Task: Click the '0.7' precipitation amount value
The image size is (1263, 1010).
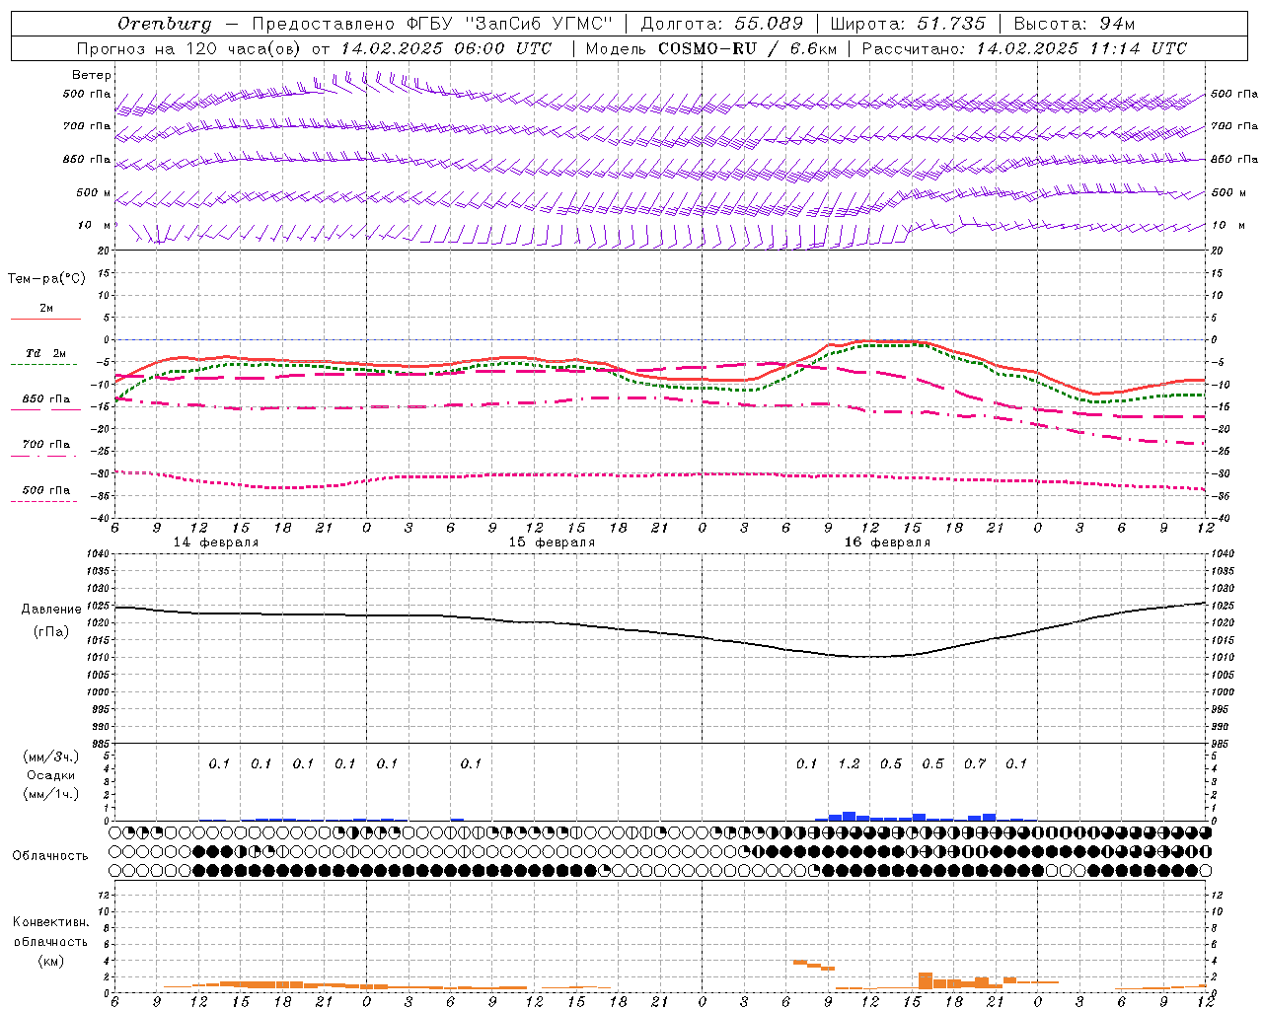Action: 975,763
